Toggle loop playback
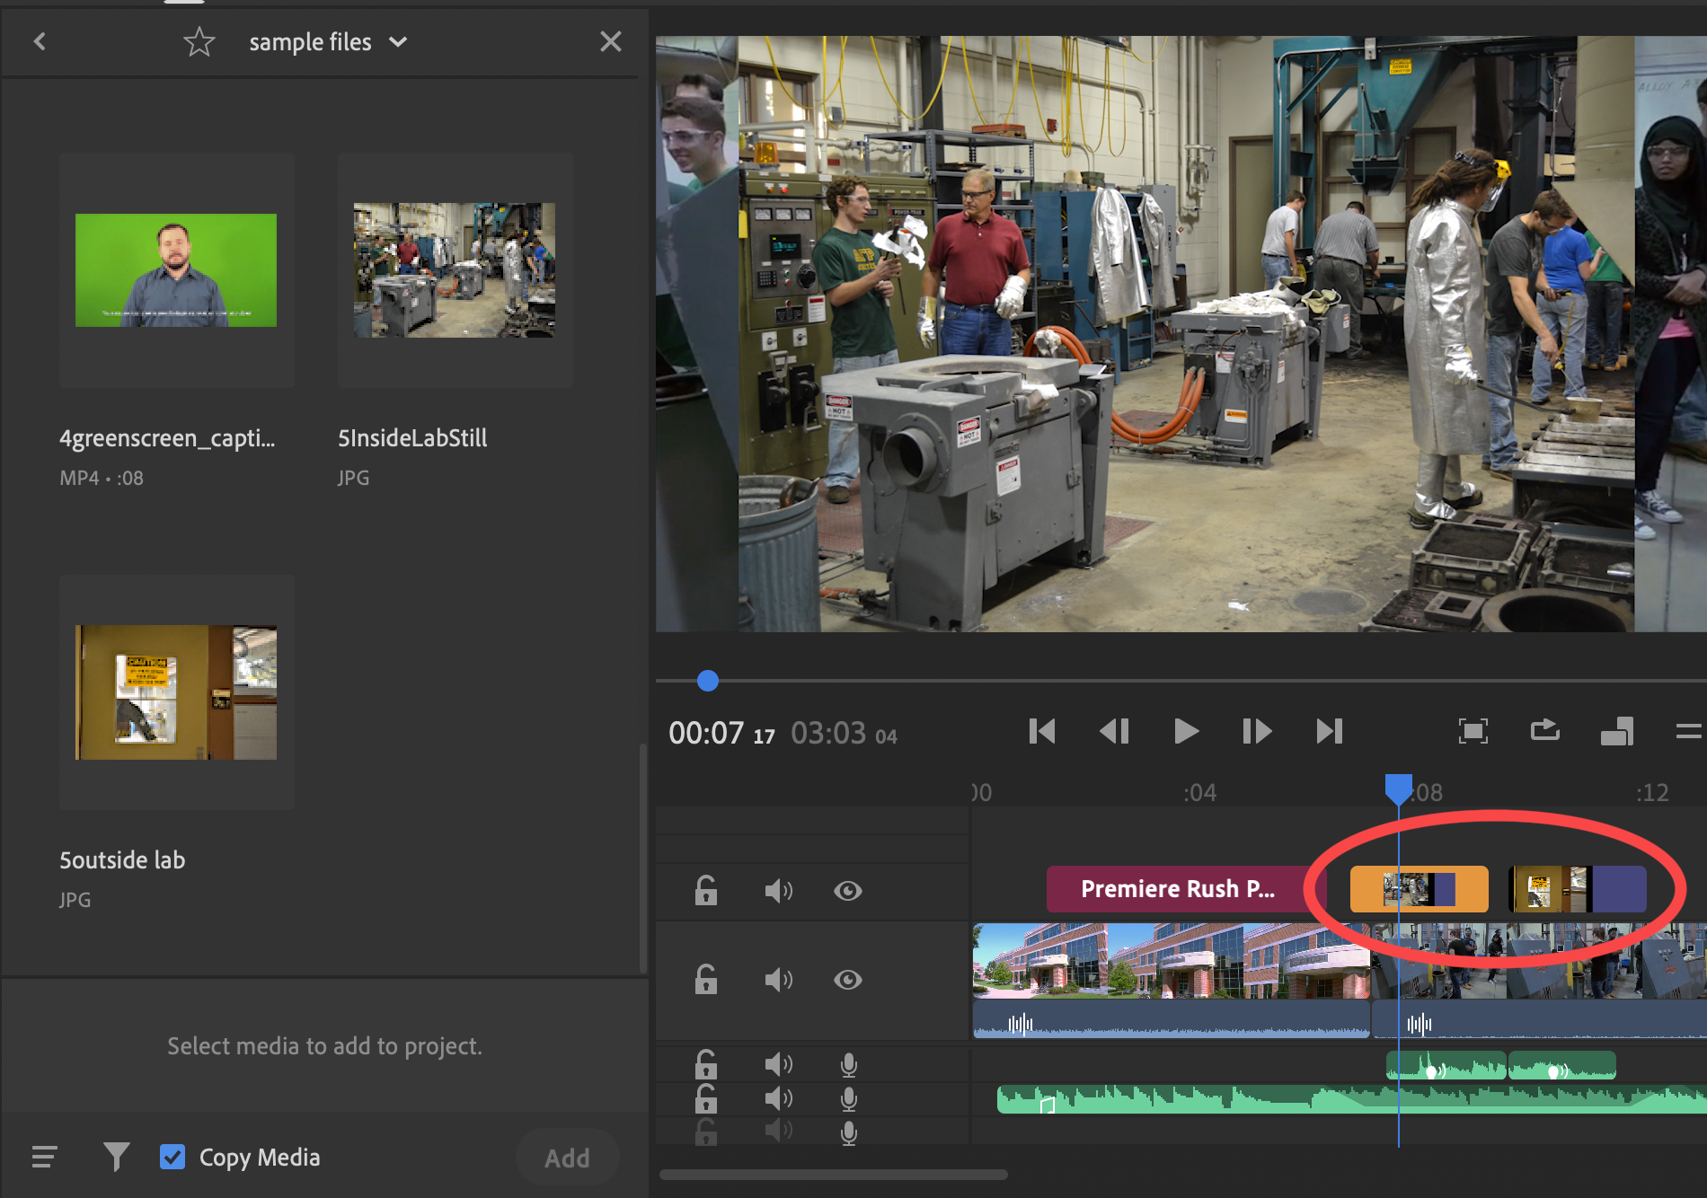Image resolution: width=1707 pixels, height=1198 pixels. (1545, 730)
